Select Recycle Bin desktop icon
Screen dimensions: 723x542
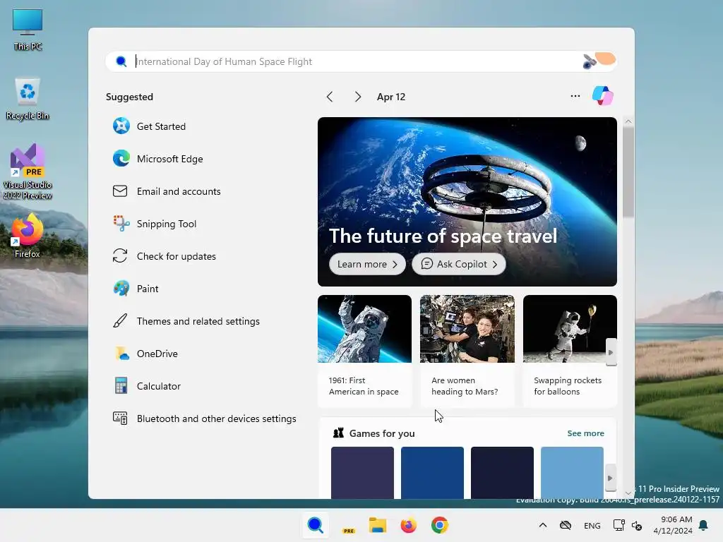coord(28,99)
